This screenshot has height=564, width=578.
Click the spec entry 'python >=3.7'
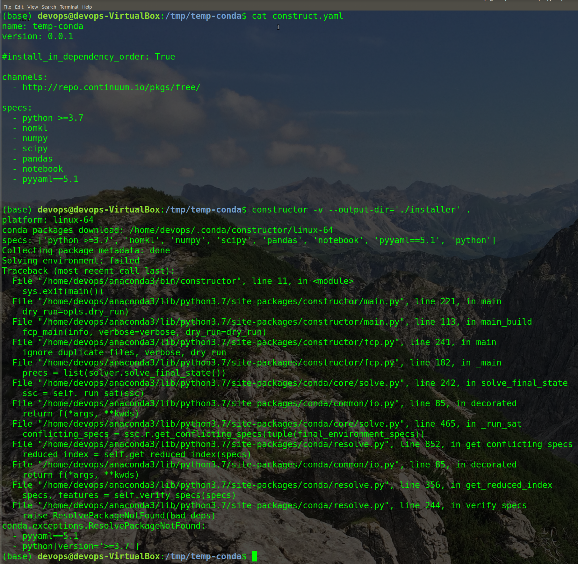pos(52,118)
